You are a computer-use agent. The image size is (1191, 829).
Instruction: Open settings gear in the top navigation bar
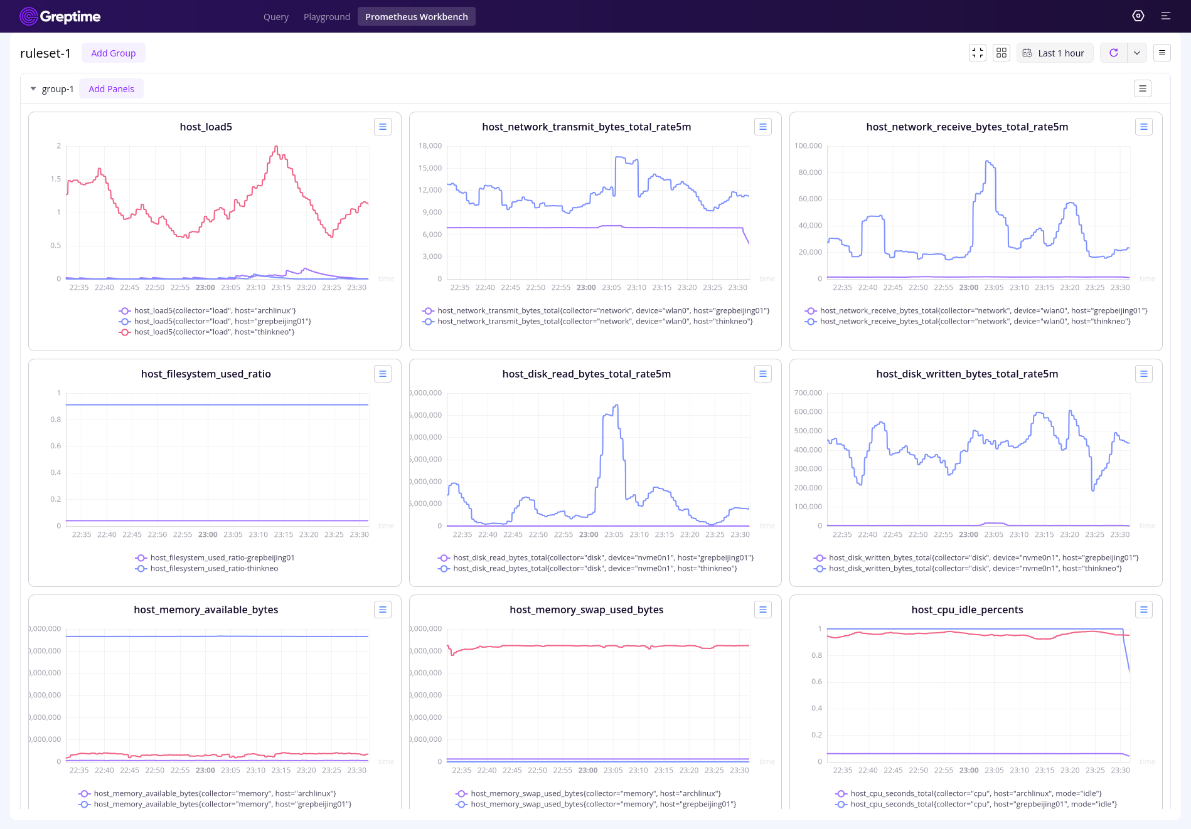[x=1138, y=16]
